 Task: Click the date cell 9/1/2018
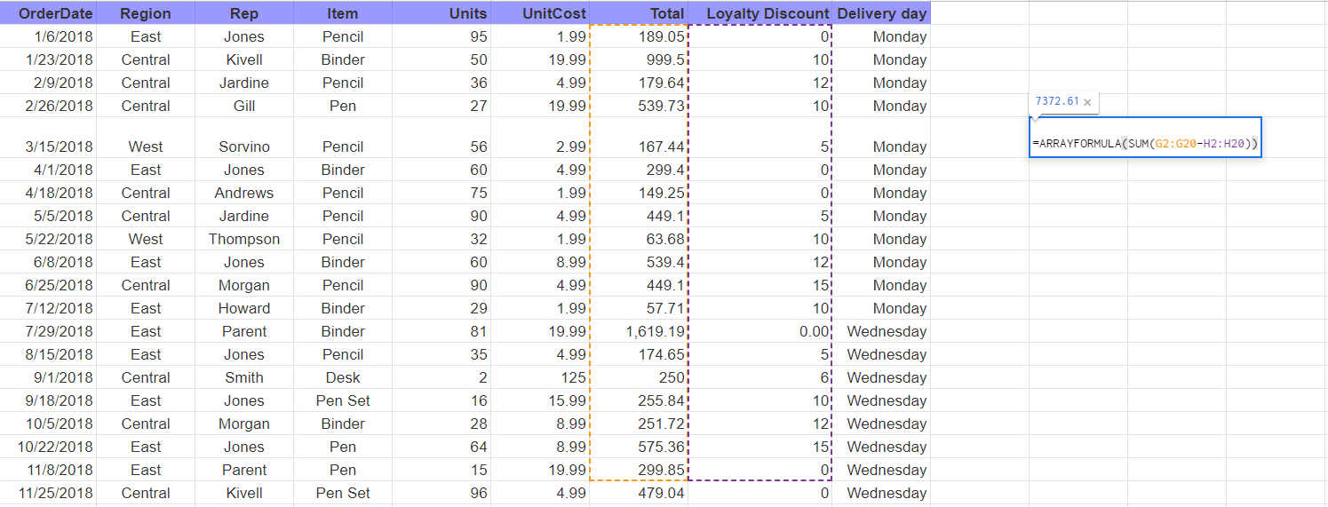(48, 377)
